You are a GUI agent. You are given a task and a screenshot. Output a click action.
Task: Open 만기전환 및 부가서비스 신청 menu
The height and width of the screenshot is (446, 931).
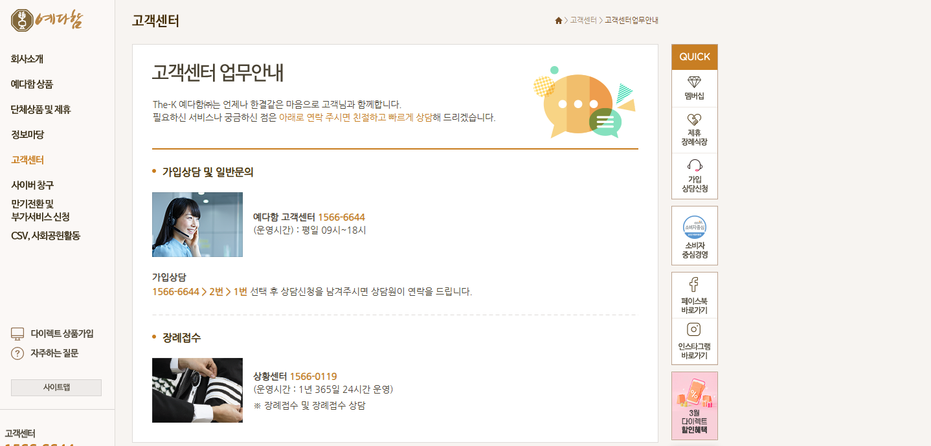tap(40, 210)
